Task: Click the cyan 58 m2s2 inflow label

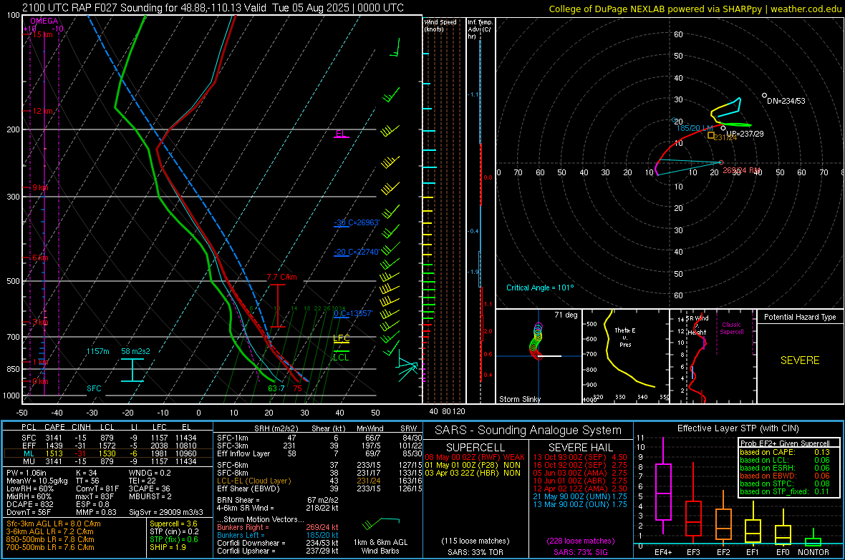Action: click(136, 351)
